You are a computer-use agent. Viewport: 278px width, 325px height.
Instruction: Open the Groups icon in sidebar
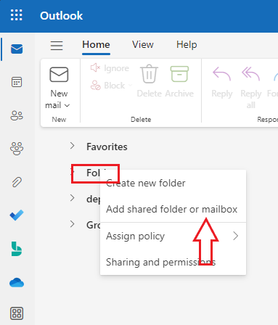pos(17,148)
